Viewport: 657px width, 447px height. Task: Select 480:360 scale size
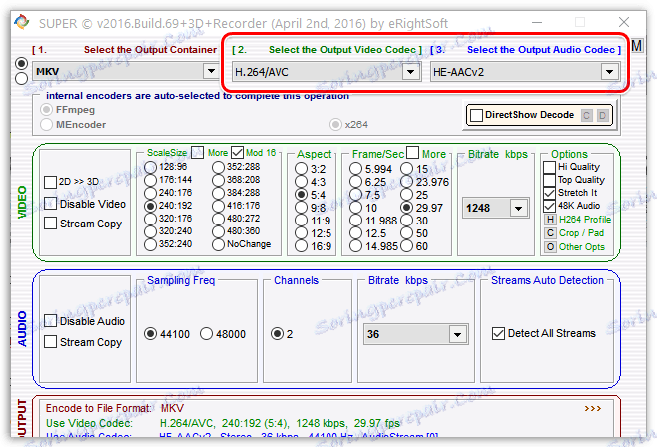coord(218,231)
